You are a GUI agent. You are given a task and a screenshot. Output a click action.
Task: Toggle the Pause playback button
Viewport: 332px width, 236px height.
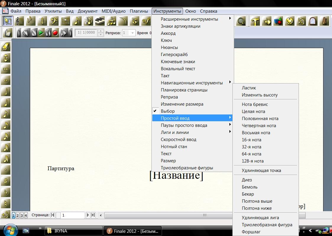point(48,33)
